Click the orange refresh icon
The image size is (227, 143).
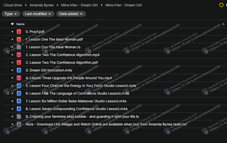(x=221, y=5)
